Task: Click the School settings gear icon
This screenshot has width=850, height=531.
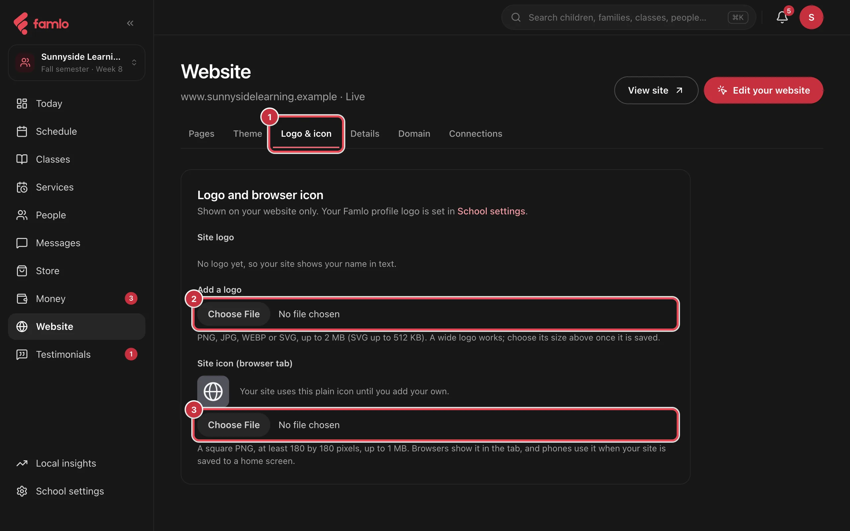Action: pyautogui.click(x=22, y=491)
